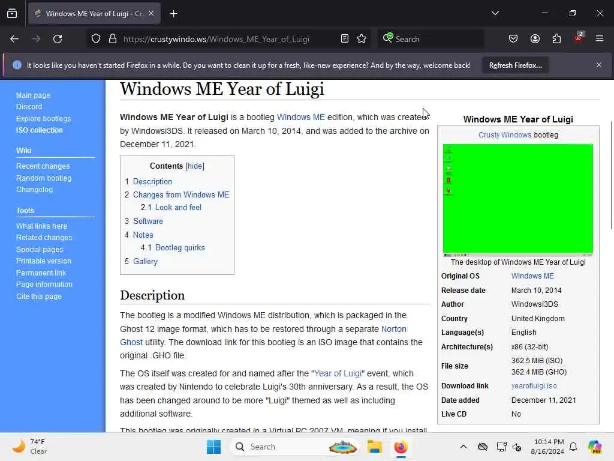This screenshot has width=614, height=461.
Task: Open Windows ME link in intro paragraph
Action: [301, 117]
